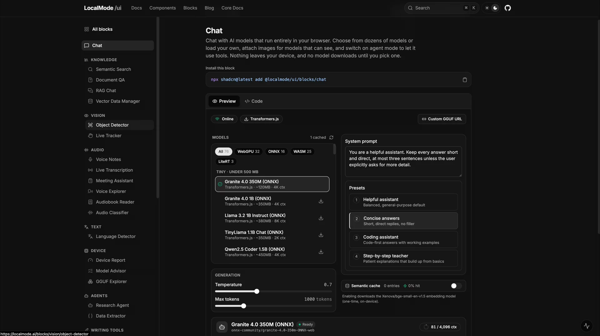The width and height of the screenshot is (600, 336).
Task: Open All blocks in sidebar
Action: [x=117, y=29]
